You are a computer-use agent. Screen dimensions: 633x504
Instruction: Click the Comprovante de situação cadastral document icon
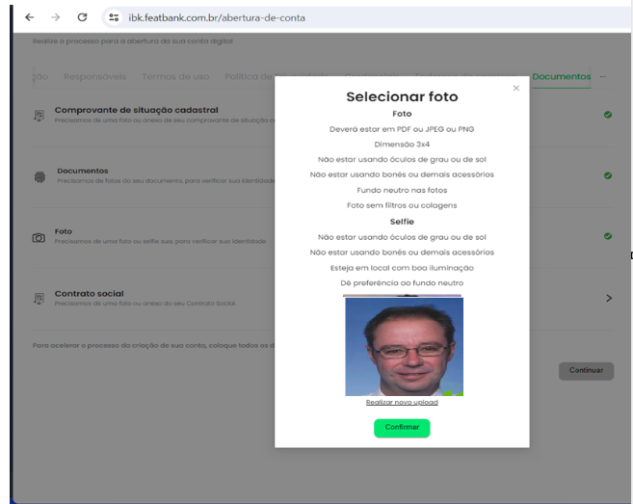point(39,116)
